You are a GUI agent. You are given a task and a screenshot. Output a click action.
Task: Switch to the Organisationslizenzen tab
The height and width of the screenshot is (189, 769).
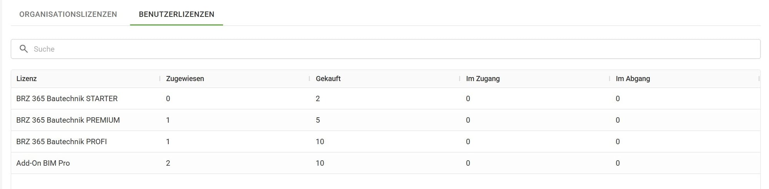click(68, 14)
